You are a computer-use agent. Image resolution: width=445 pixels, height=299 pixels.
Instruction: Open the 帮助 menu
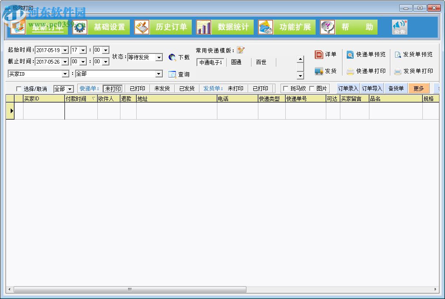(357, 27)
